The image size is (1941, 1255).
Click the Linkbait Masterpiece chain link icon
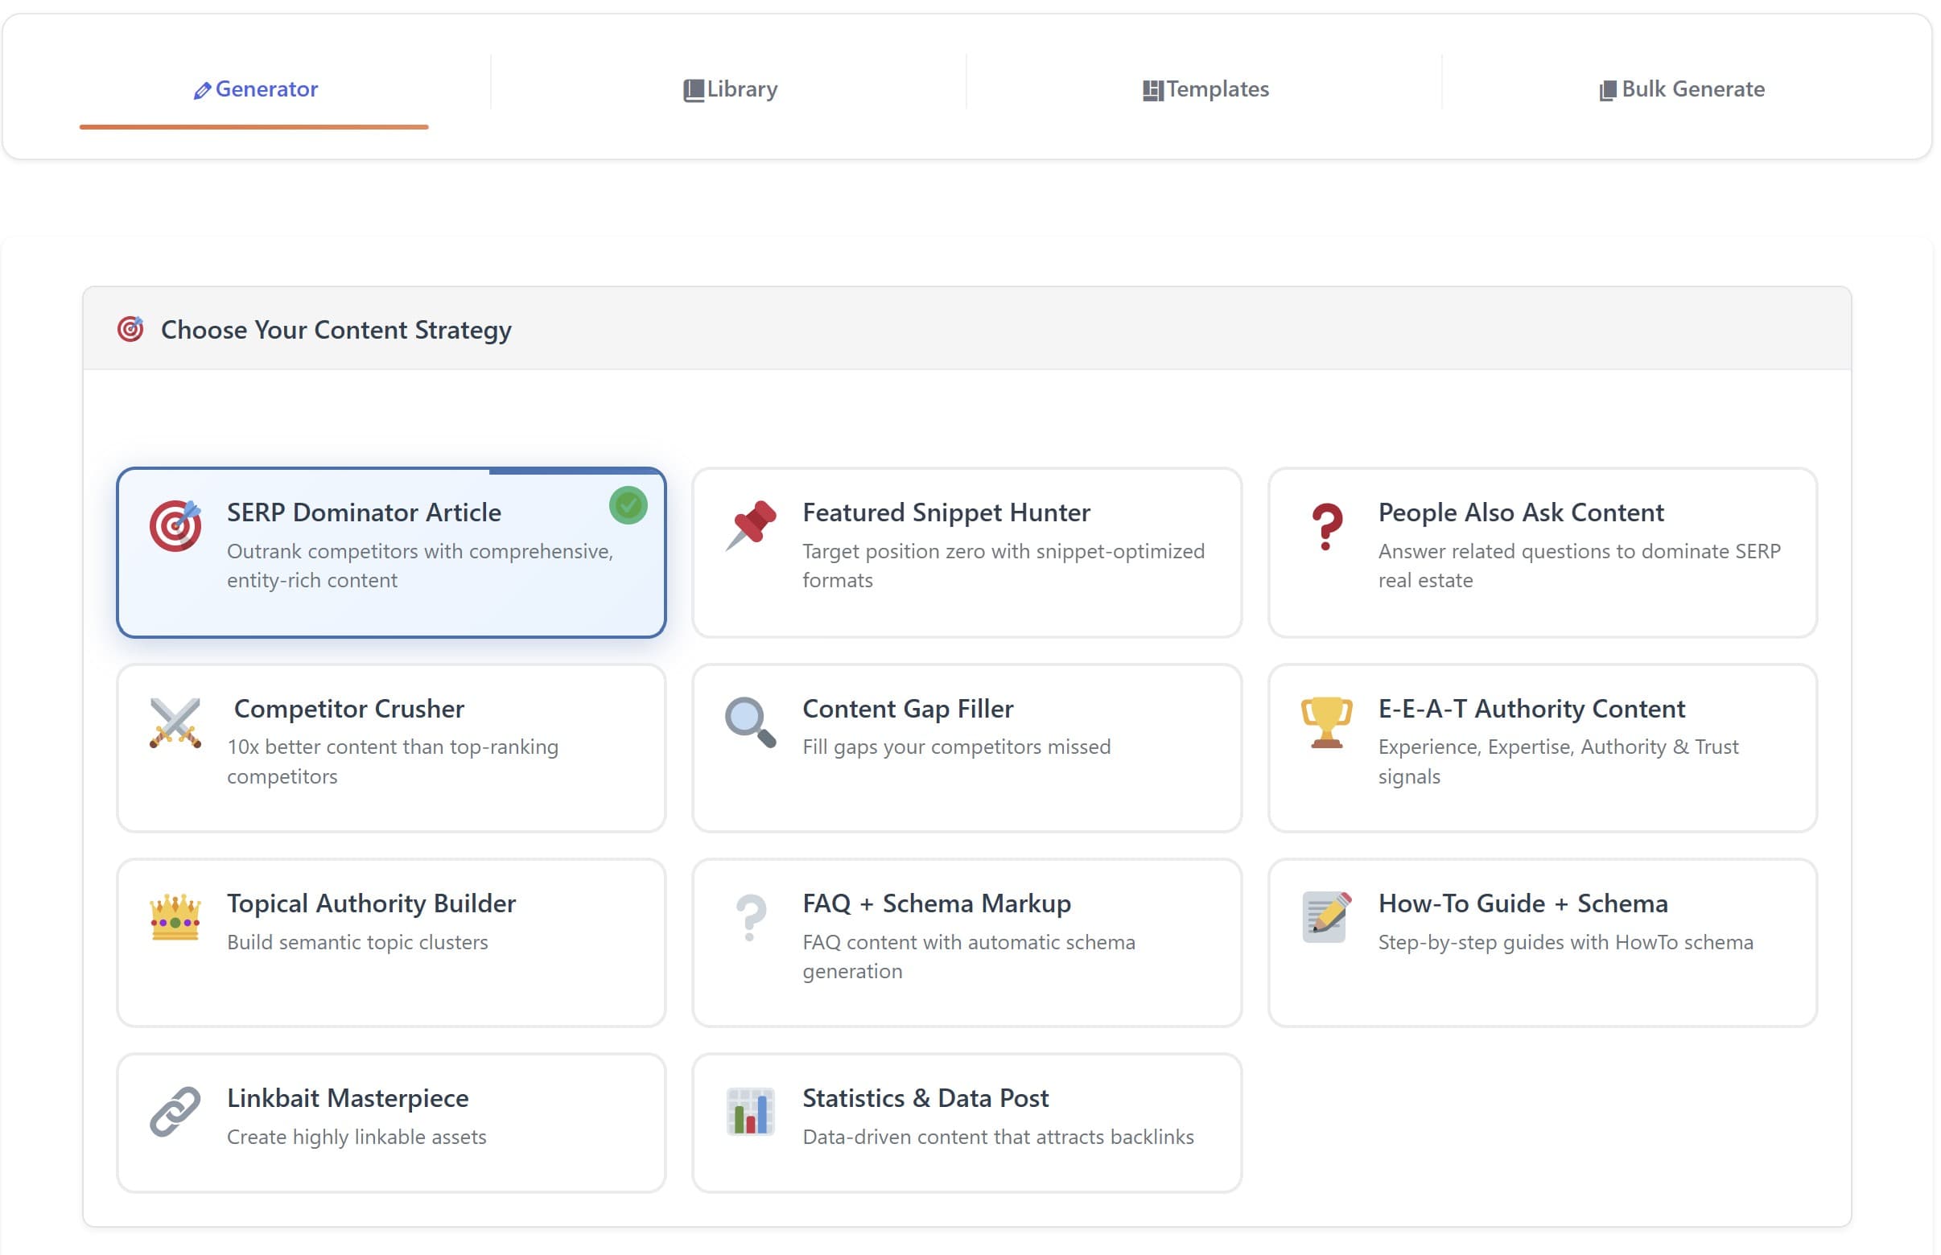click(175, 1112)
